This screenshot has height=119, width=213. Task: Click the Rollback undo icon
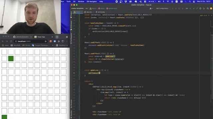tap(204, 8)
